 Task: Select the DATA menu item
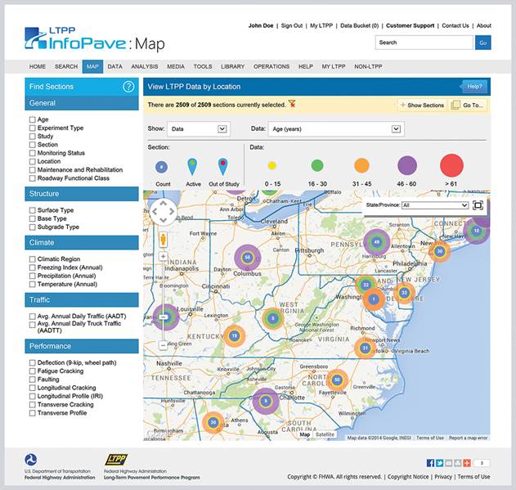pyautogui.click(x=114, y=66)
